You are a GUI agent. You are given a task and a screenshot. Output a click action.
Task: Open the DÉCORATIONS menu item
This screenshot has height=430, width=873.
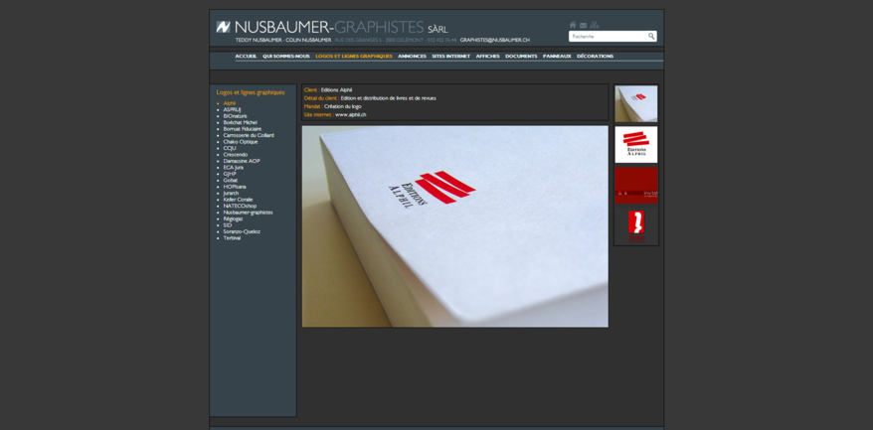[x=596, y=57]
